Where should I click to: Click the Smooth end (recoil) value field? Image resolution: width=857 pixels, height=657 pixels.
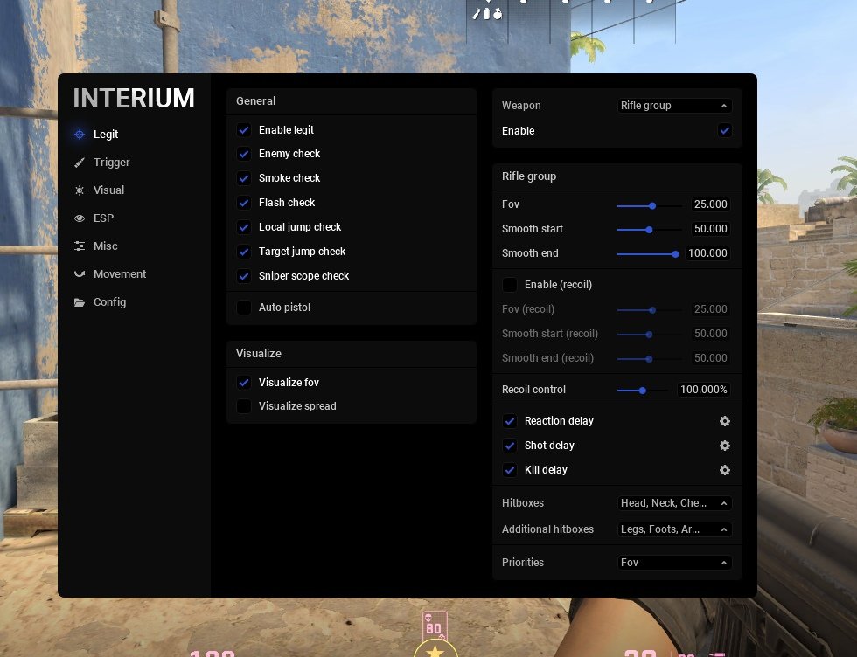710,358
